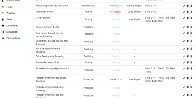
Task: Delete Protection during deep dormancy task
Action: point(191,68)
